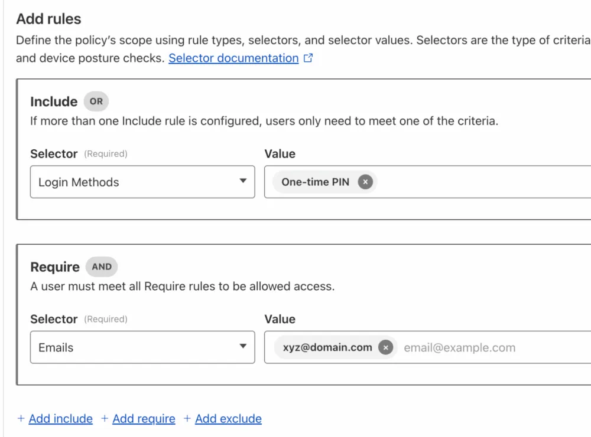Click the Emails dropdown arrow

pos(243,346)
